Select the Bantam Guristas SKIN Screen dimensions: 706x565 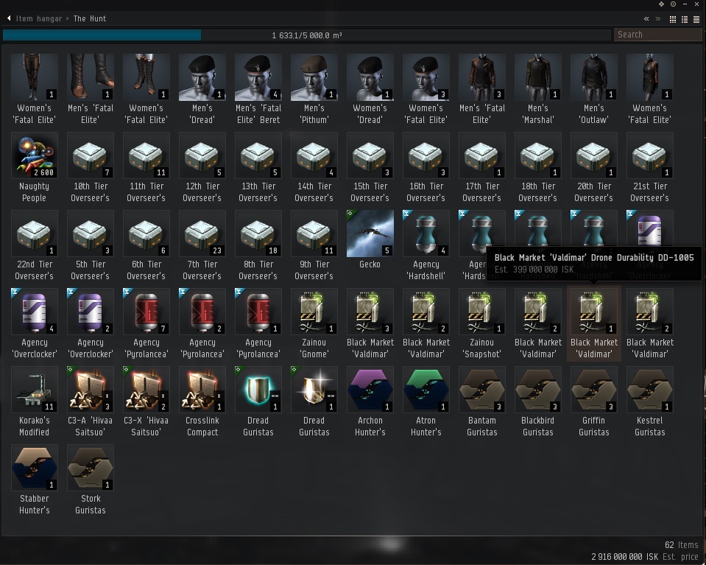[481, 401]
